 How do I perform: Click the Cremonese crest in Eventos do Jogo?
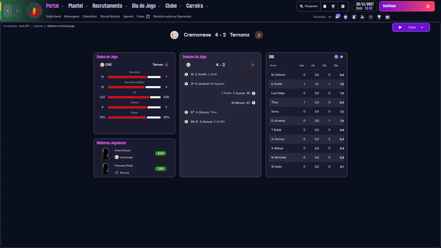coord(188,65)
